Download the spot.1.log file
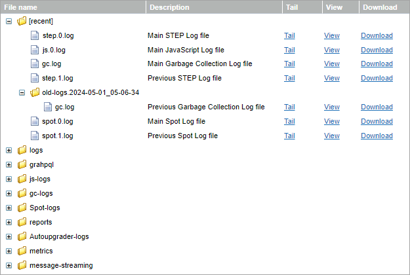This screenshot has height=275, width=410. 377,136
